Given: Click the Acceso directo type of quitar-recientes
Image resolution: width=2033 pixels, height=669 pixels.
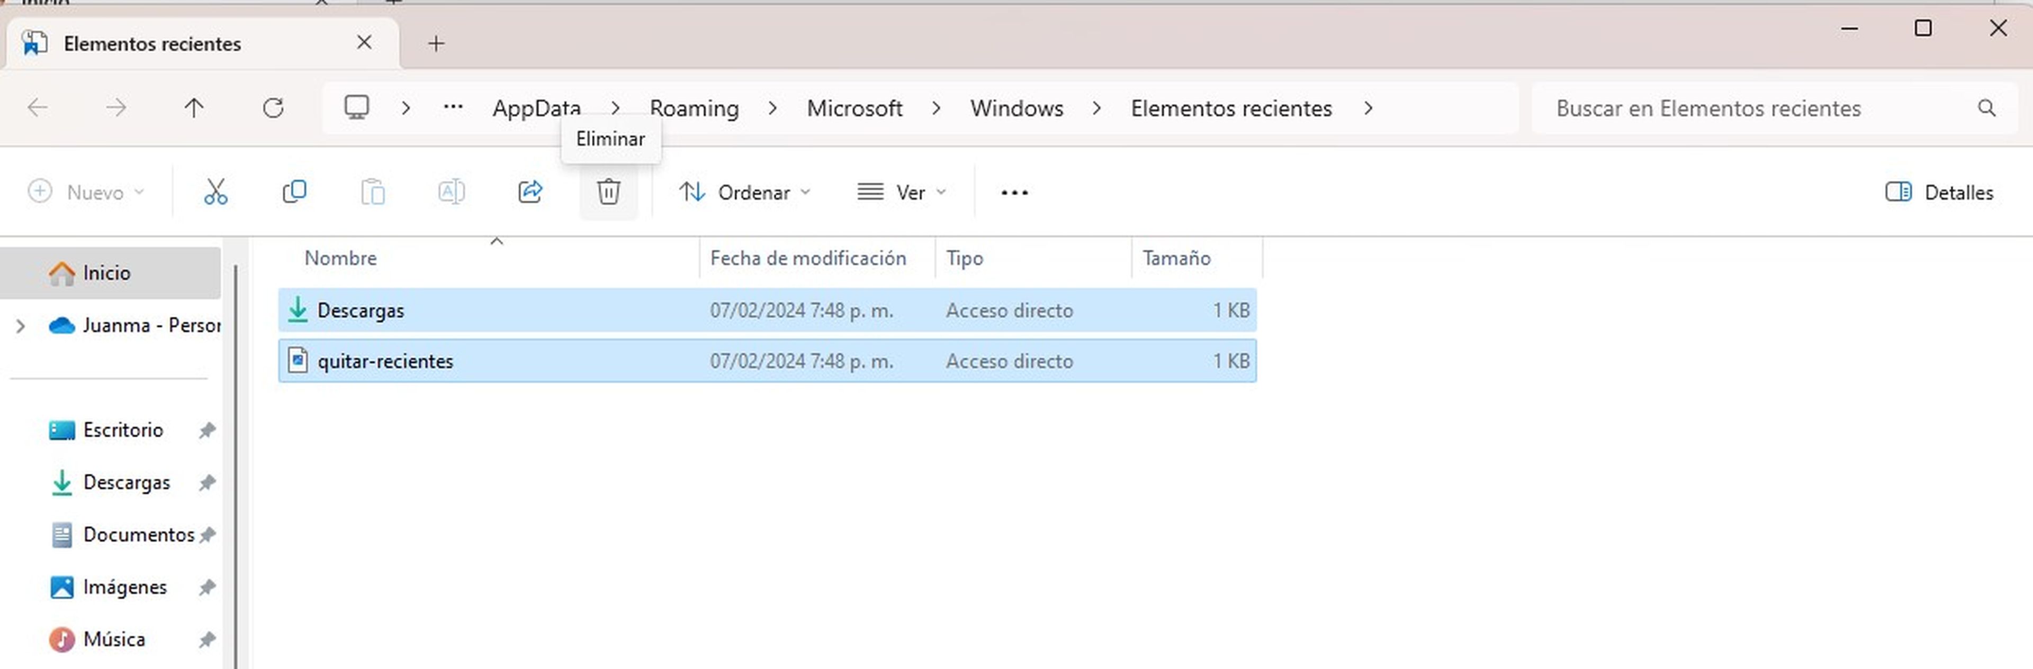Looking at the screenshot, I should pos(1010,361).
